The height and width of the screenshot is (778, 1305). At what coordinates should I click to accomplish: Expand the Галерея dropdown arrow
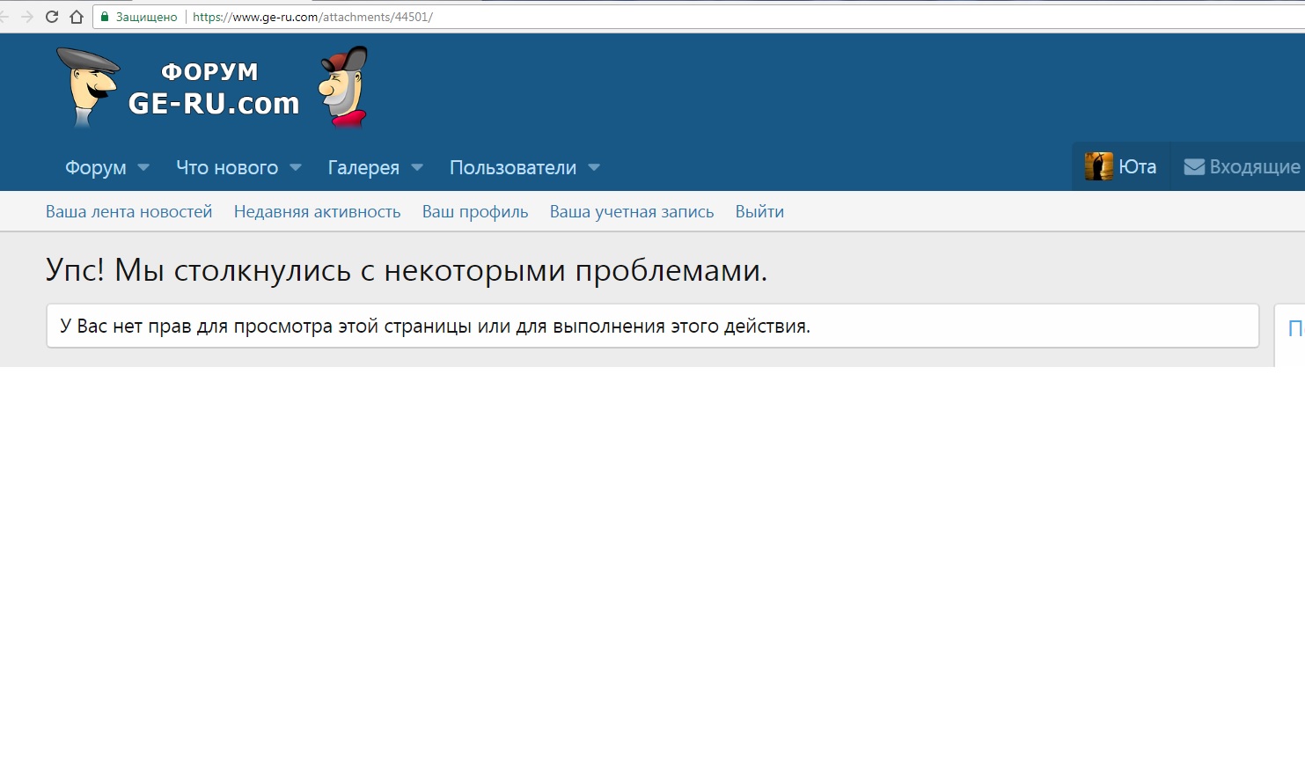[x=417, y=167]
